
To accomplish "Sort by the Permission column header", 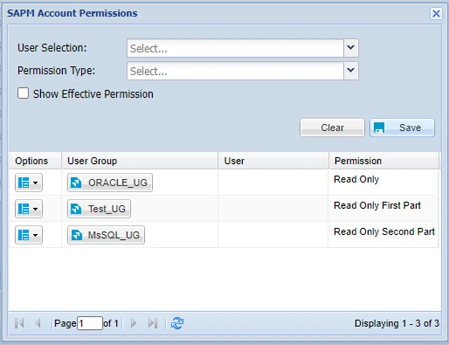I will pos(384,160).
